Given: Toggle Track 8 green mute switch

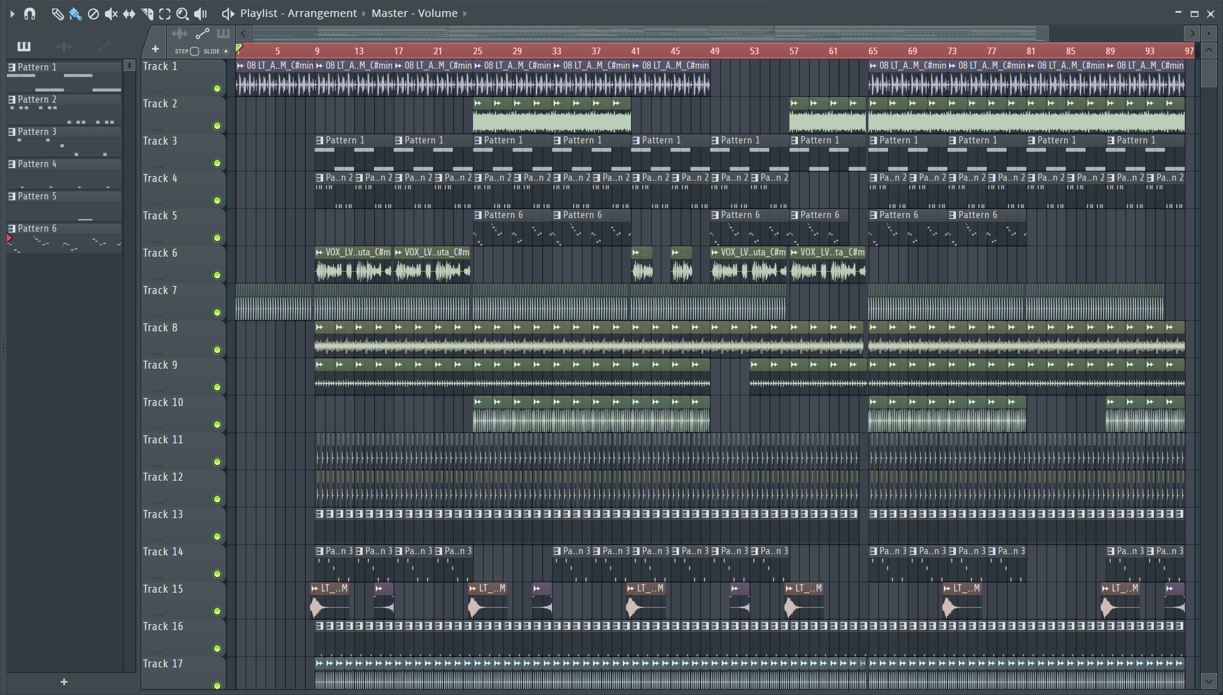Looking at the screenshot, I should click(x=217, y=350).
